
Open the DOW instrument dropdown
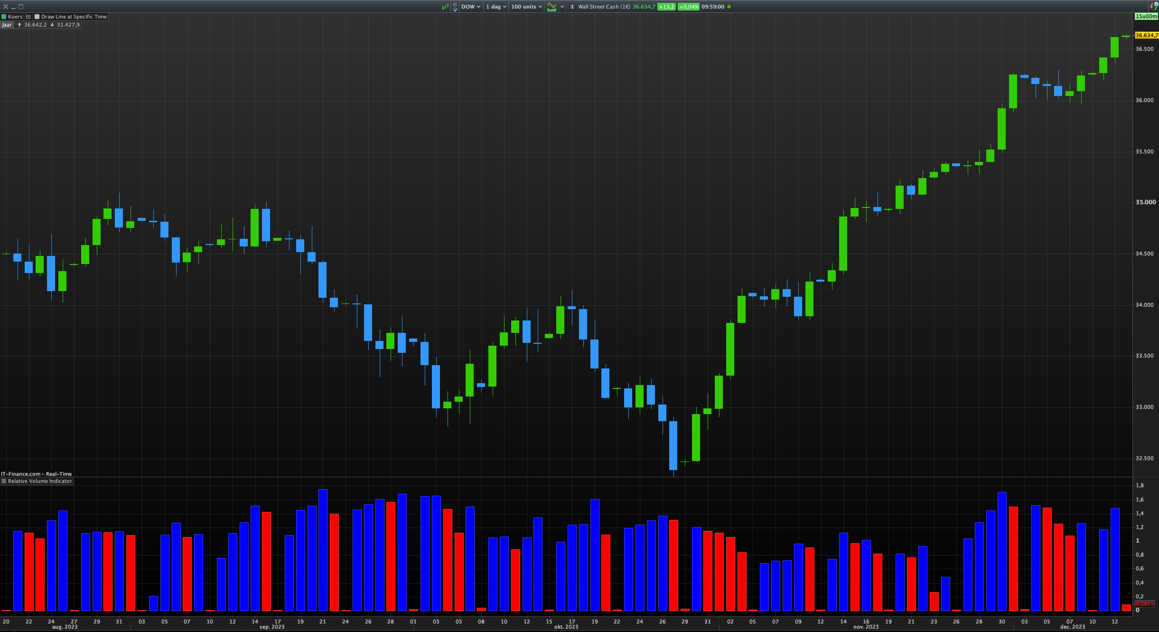[471, 7]
